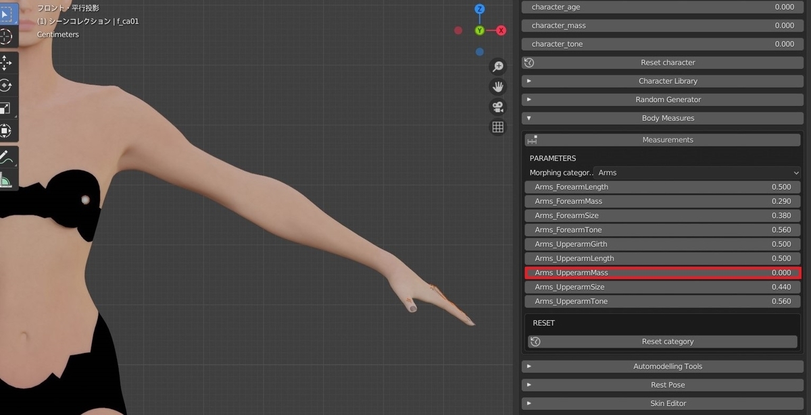Activate the 3D Cursor tool
The width and height of the screenshot is (811, 415).
point(7,36)
